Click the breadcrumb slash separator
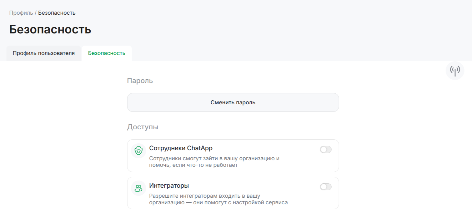 pyautogui.click(x=36, y=13)
